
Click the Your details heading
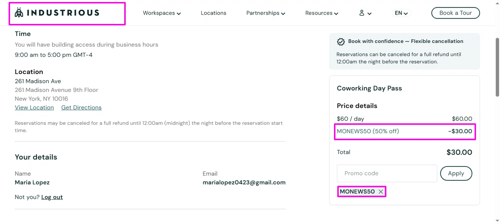pos(36,157)
